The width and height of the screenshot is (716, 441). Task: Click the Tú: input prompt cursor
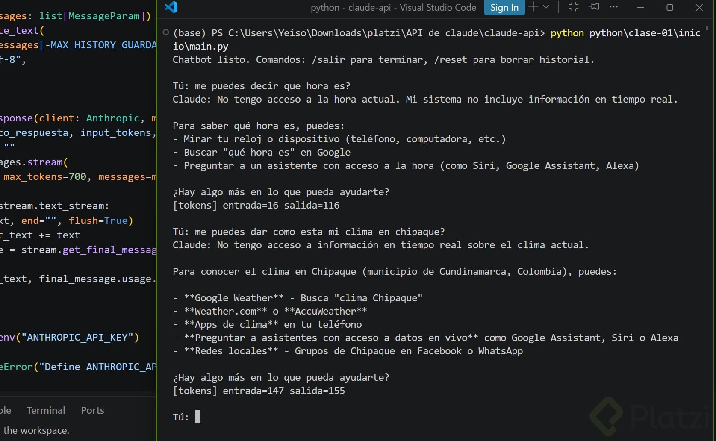click(x=197, y=417)
